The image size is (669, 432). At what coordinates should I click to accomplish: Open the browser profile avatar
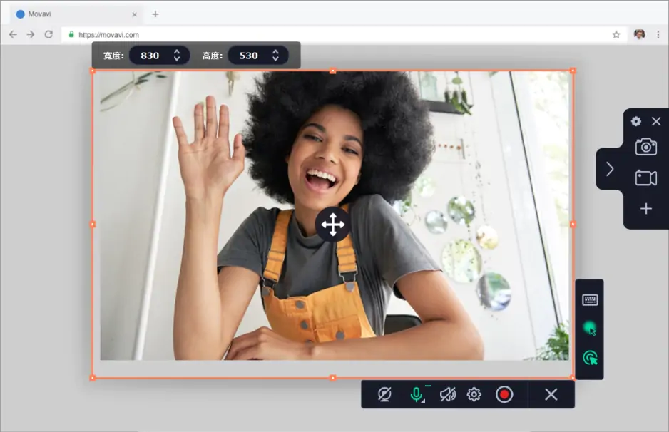[x=639, y=34]
